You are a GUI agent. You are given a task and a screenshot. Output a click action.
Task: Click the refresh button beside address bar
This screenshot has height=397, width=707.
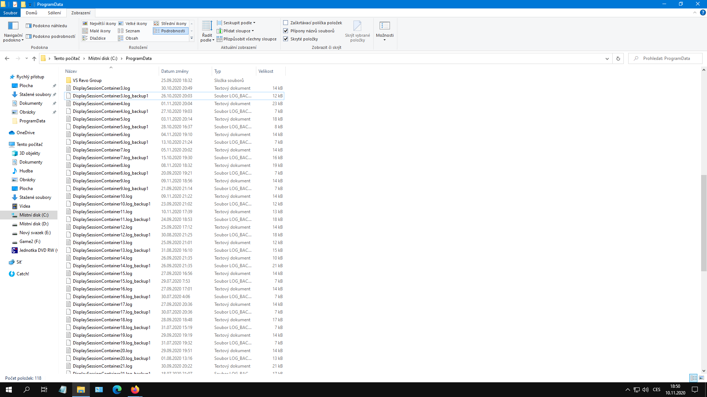pyautogui.click(x=618, y=58)
